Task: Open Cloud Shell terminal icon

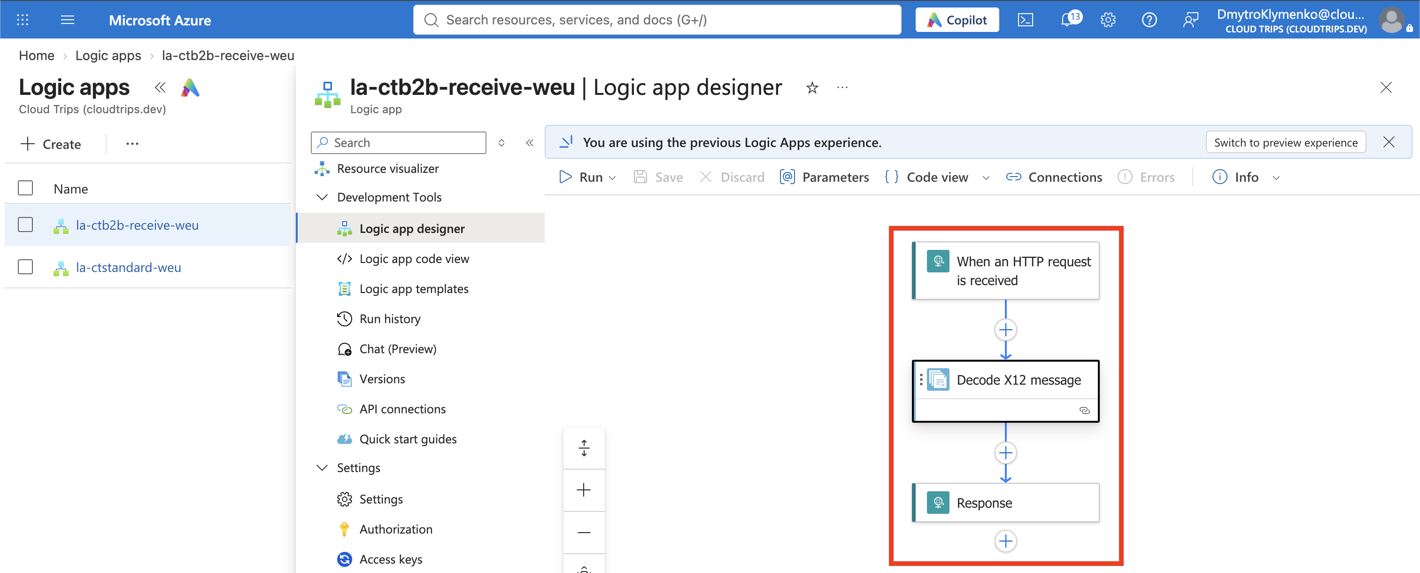Action: tap(1025, 20)
